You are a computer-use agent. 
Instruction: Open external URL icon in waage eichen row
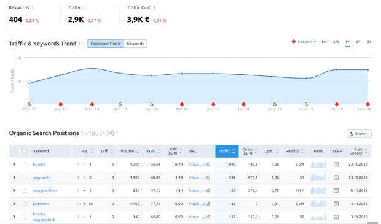coord(208,190)
